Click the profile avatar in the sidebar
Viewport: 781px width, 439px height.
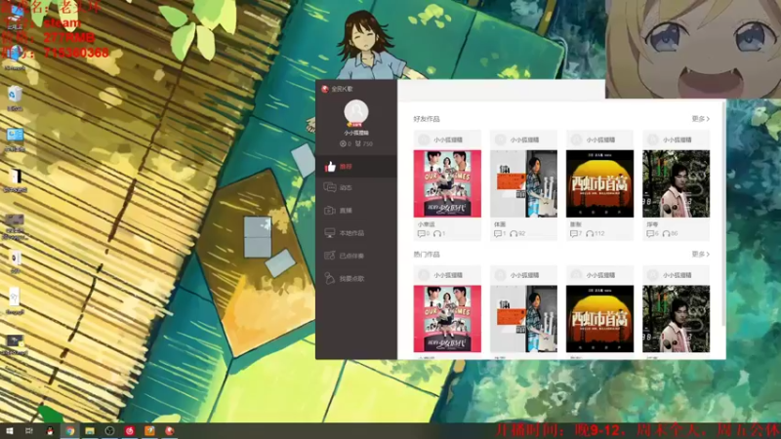[356, 112]
